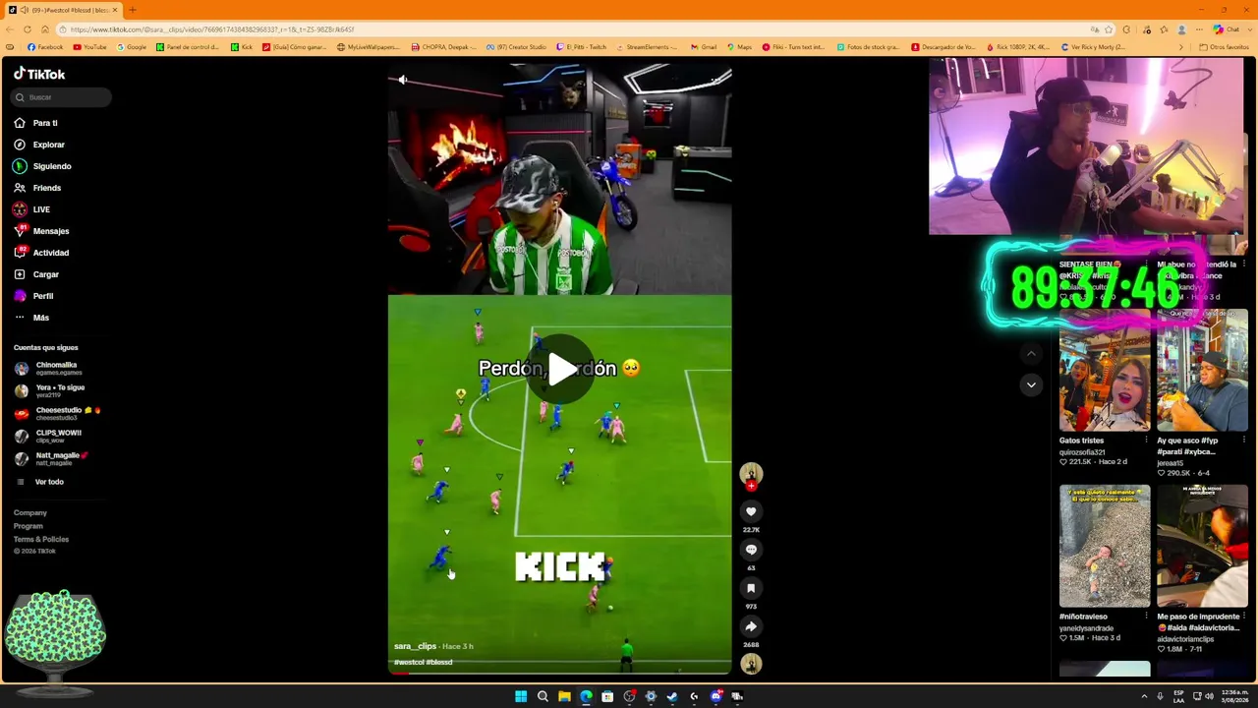Open Steam from the taskbar
1258x708 pixels.
[672, 696]
